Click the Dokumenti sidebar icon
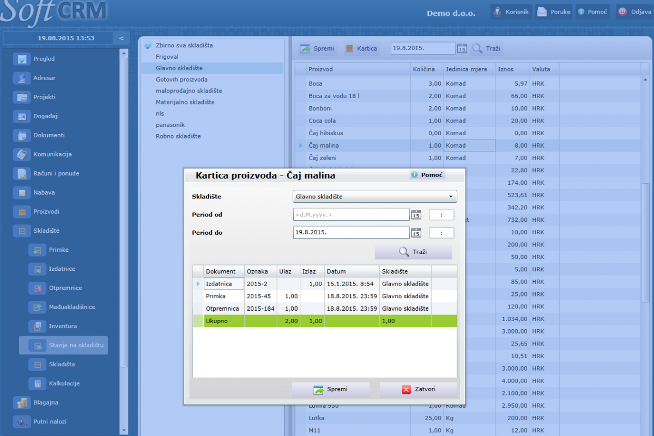Screen dimensions: 654x436 click(x=22, y=135)
